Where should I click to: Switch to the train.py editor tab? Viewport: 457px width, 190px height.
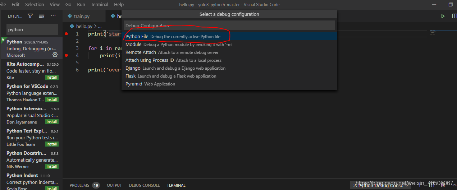[x=84, y=16]
